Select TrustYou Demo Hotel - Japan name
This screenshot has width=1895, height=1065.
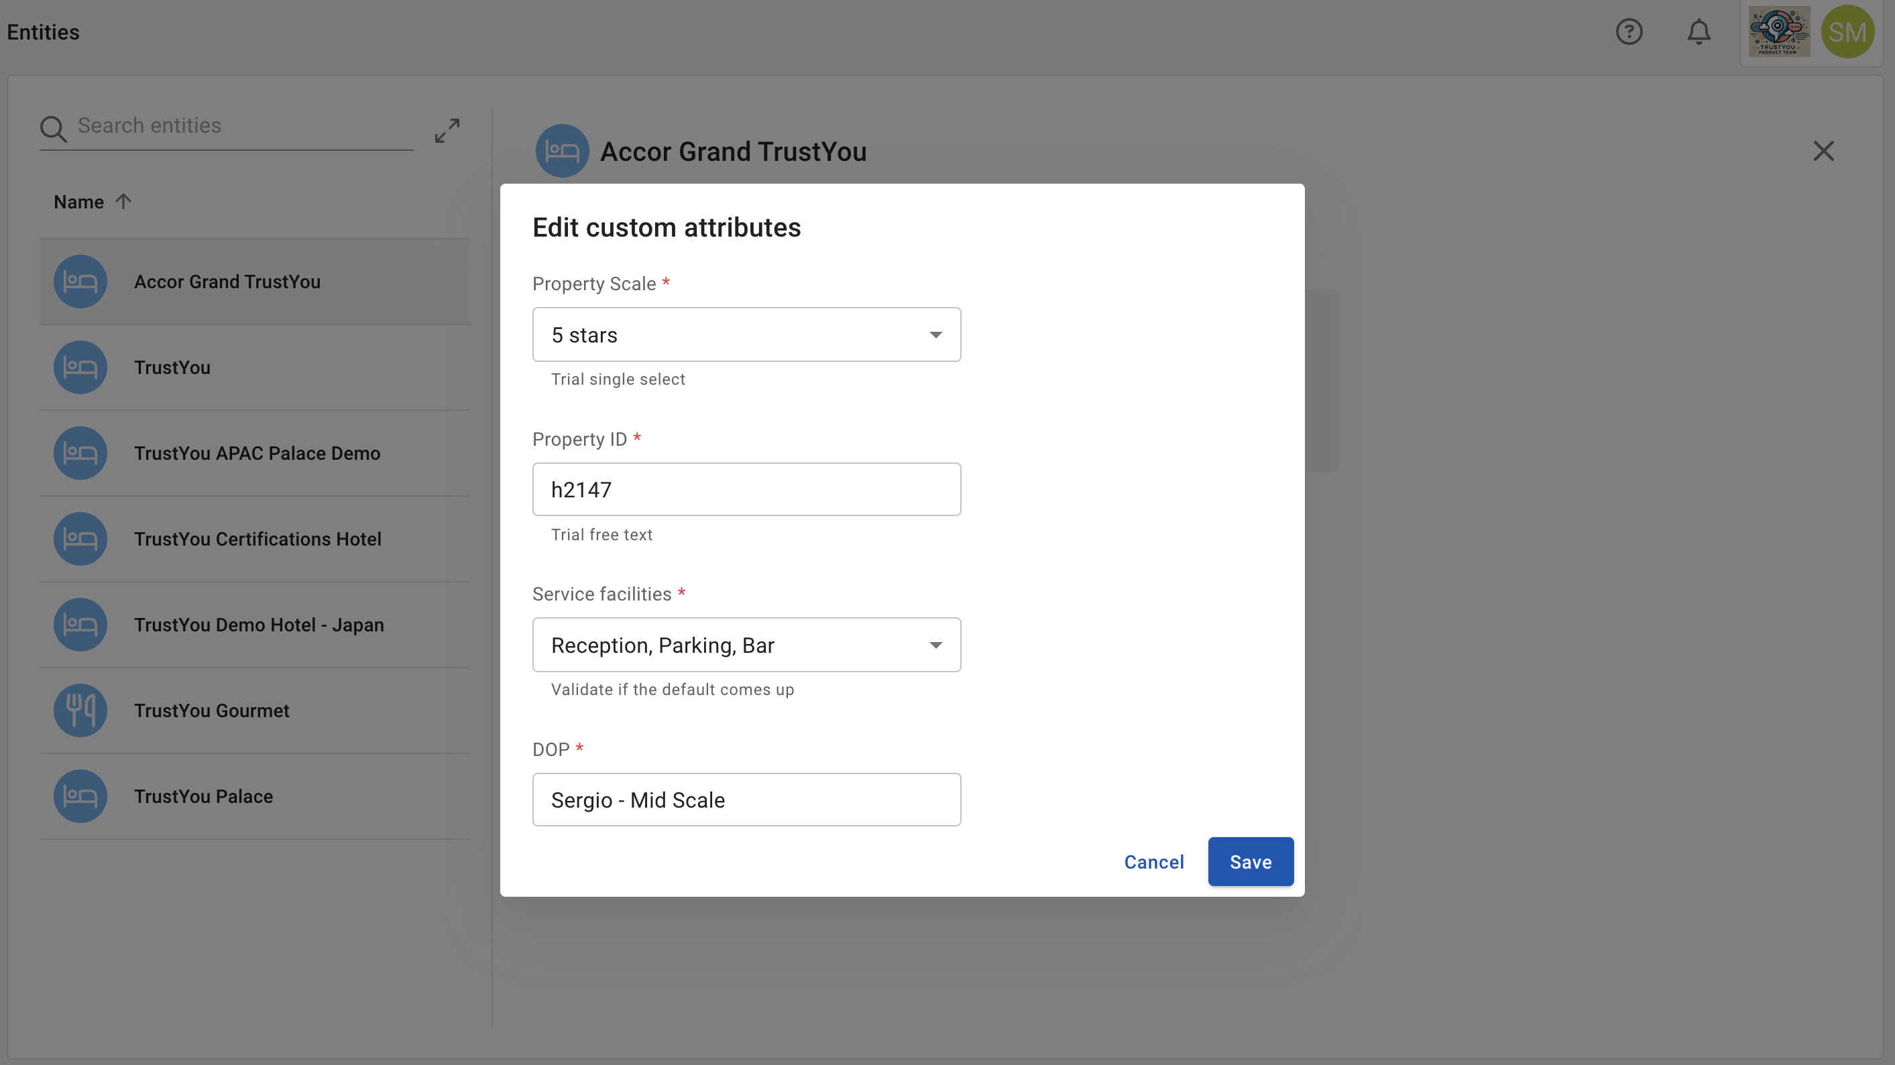click(259, 625)
